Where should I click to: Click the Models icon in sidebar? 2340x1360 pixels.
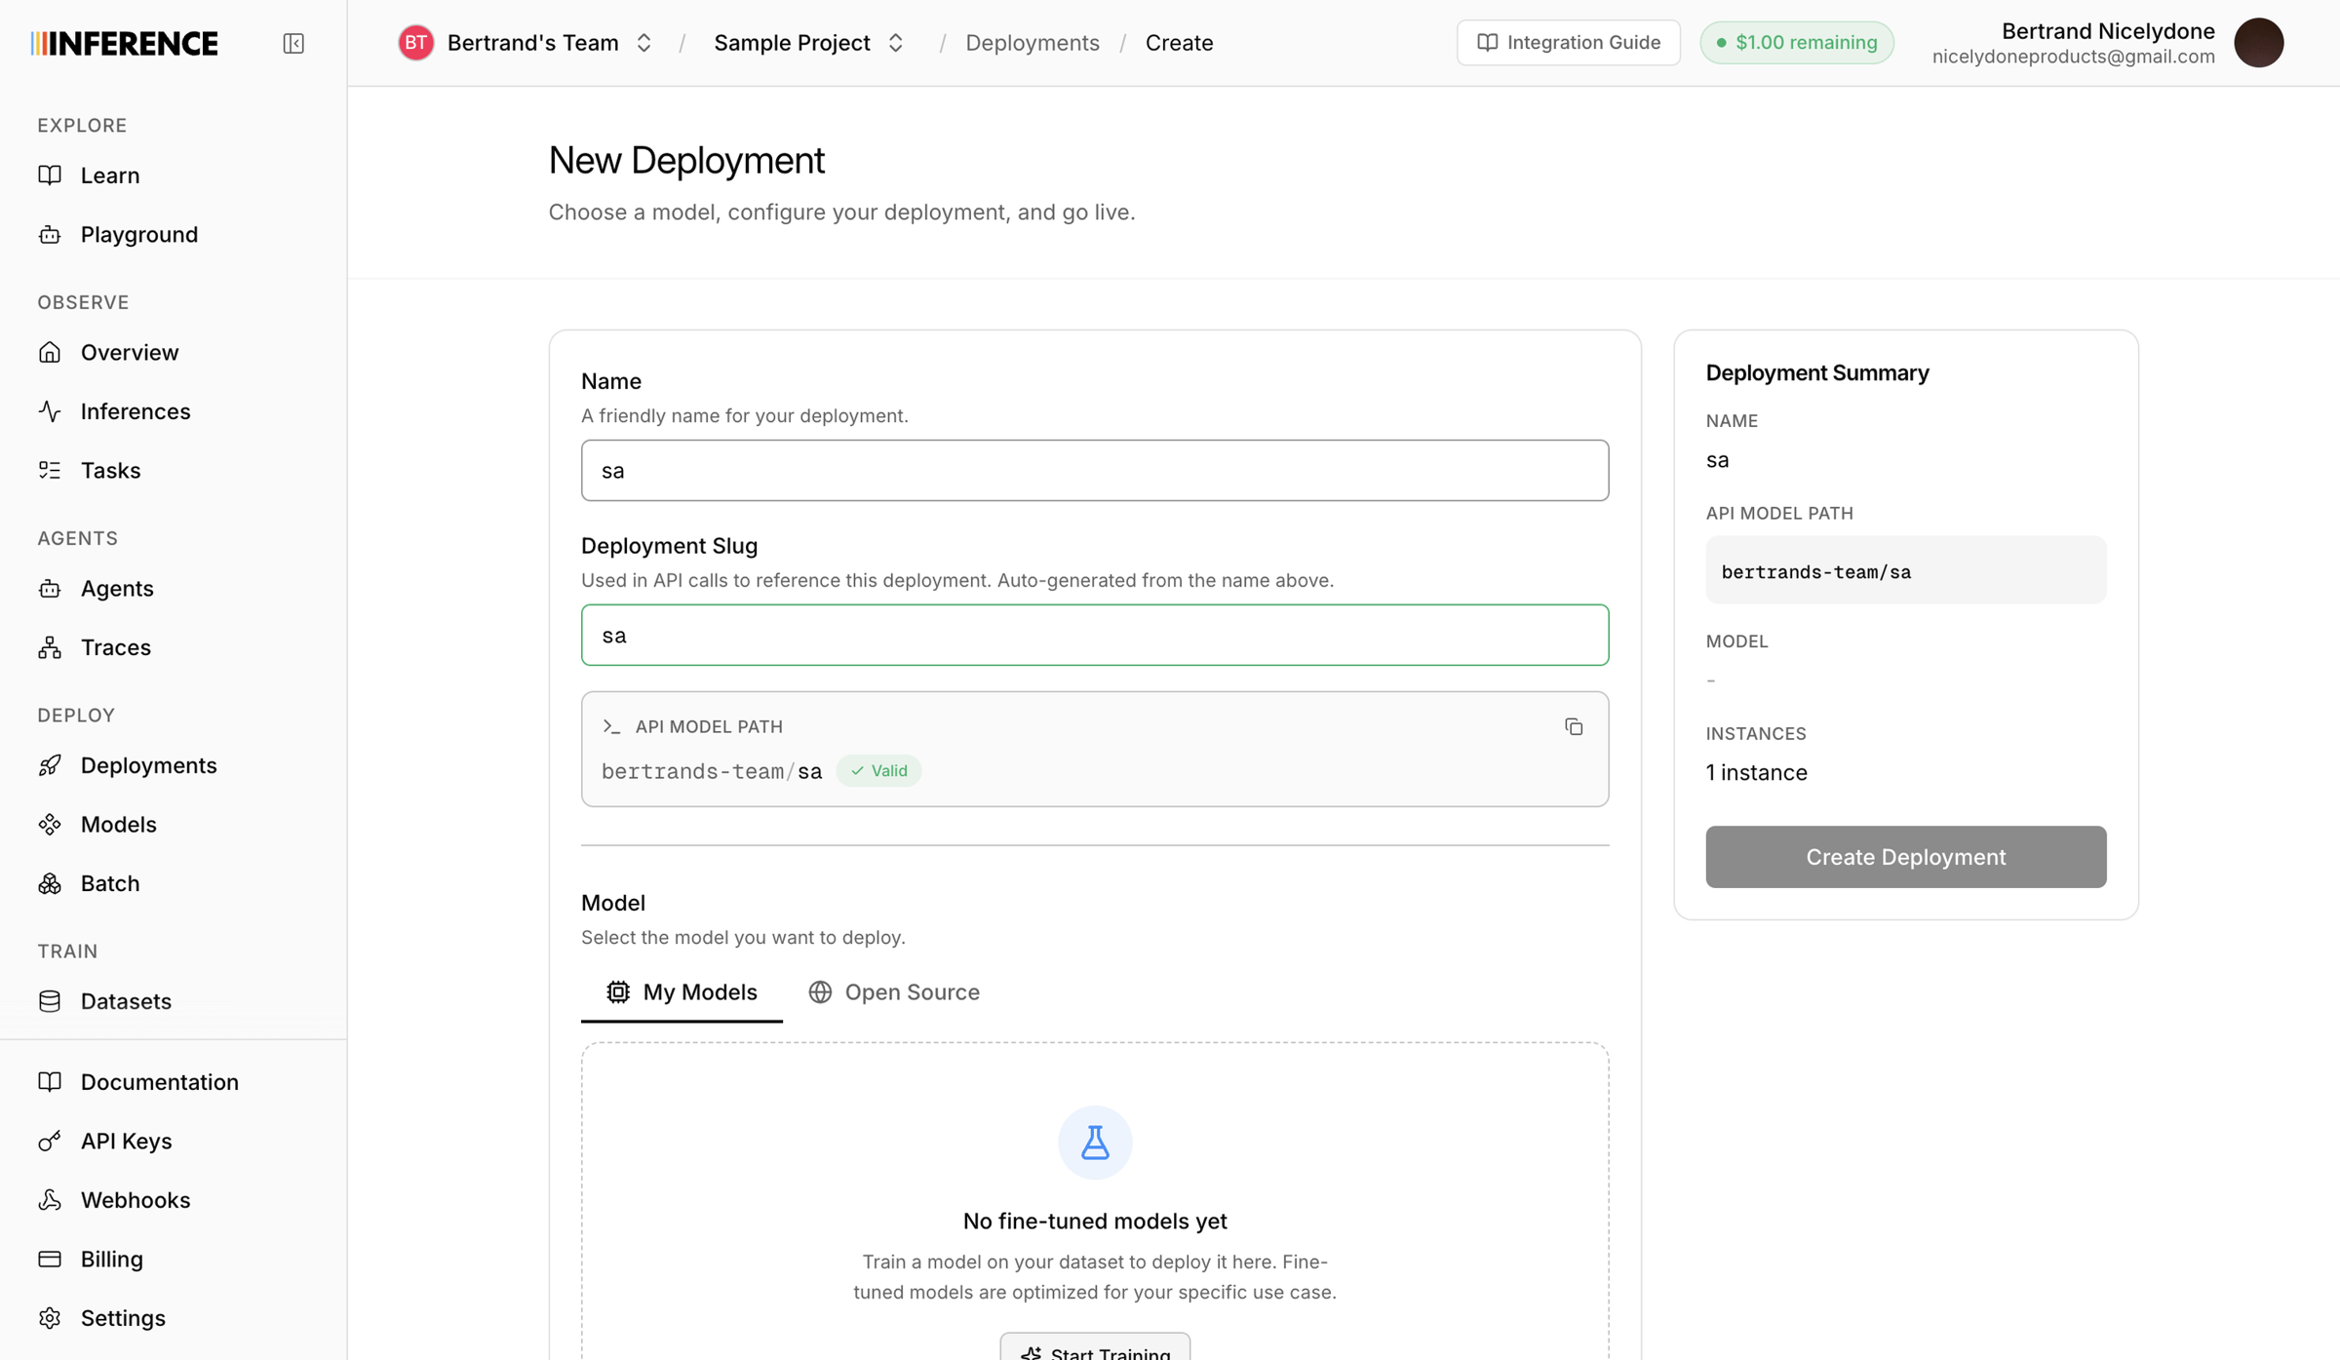[50, 825]
